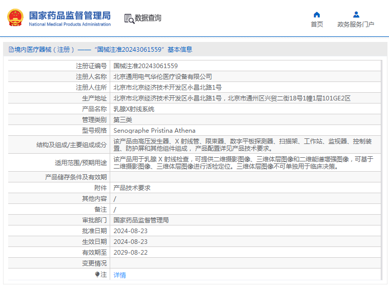Click the 结构及组成/主要组成成分 label

pyautogui.click(x=71, y=145)
